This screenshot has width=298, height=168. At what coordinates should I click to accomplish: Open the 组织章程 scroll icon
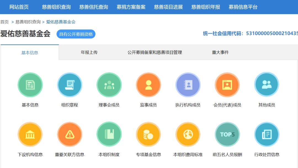(70, 85)
